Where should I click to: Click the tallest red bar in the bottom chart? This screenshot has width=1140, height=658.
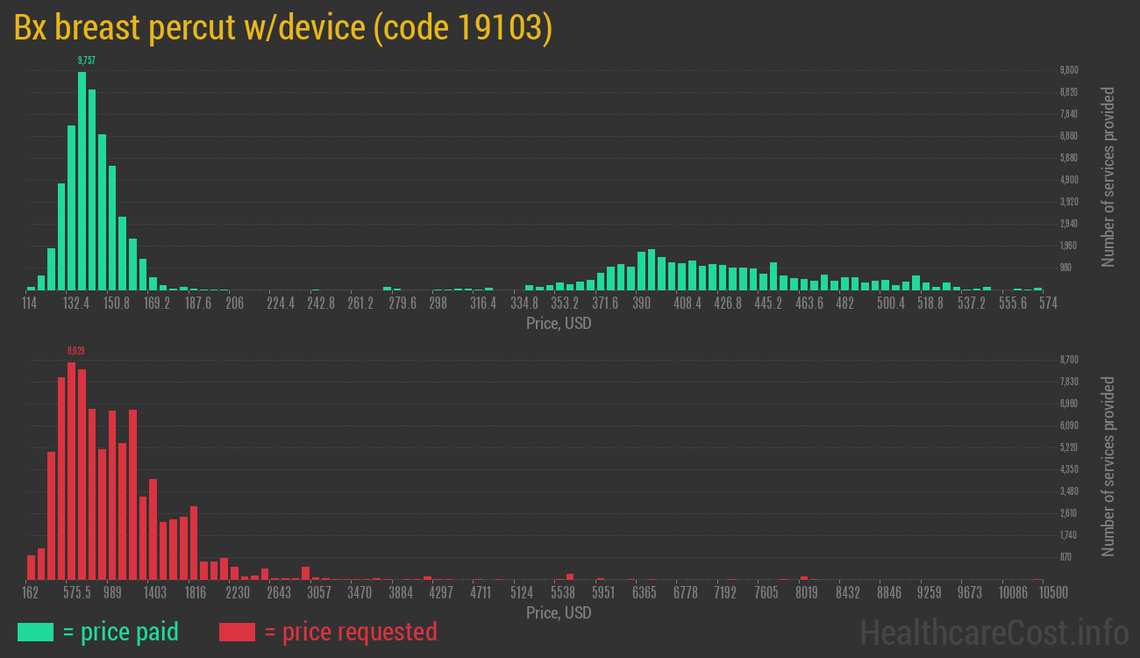(x=71, y=470)
